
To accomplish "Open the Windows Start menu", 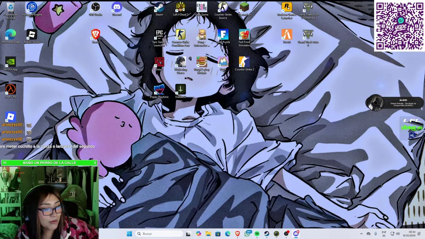I will (x=129, y=234).
